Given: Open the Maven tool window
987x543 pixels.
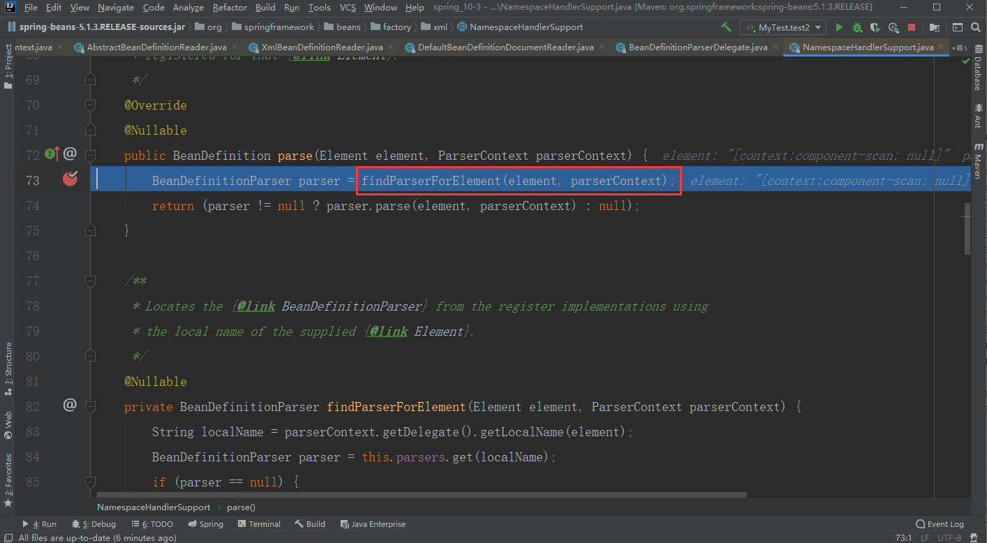Looking at the screenshot, I should point(977,160).
